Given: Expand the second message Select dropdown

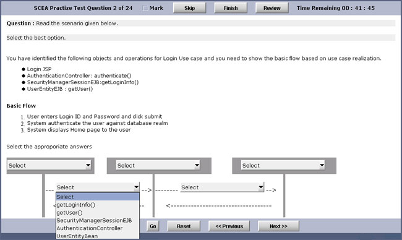Looking at the screenshot, I should tap(222, 187).
